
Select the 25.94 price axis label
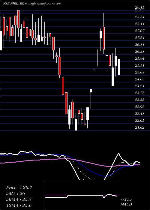140,58
